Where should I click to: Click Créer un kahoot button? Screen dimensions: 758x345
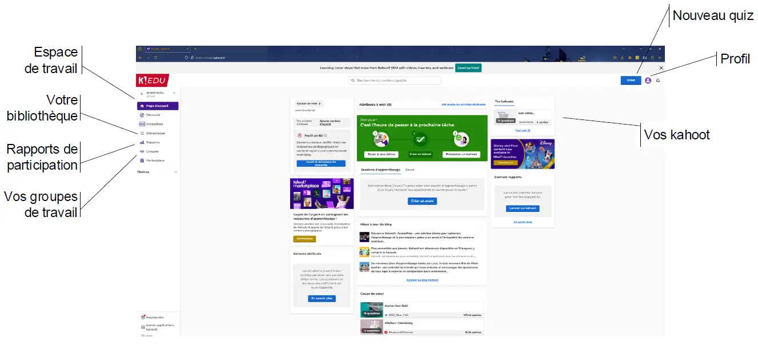[x=420, y=154]
